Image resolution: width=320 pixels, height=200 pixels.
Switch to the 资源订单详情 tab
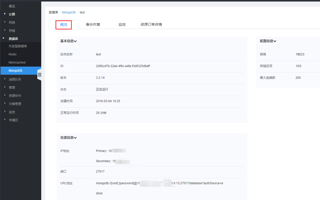(x=151, y=25)
